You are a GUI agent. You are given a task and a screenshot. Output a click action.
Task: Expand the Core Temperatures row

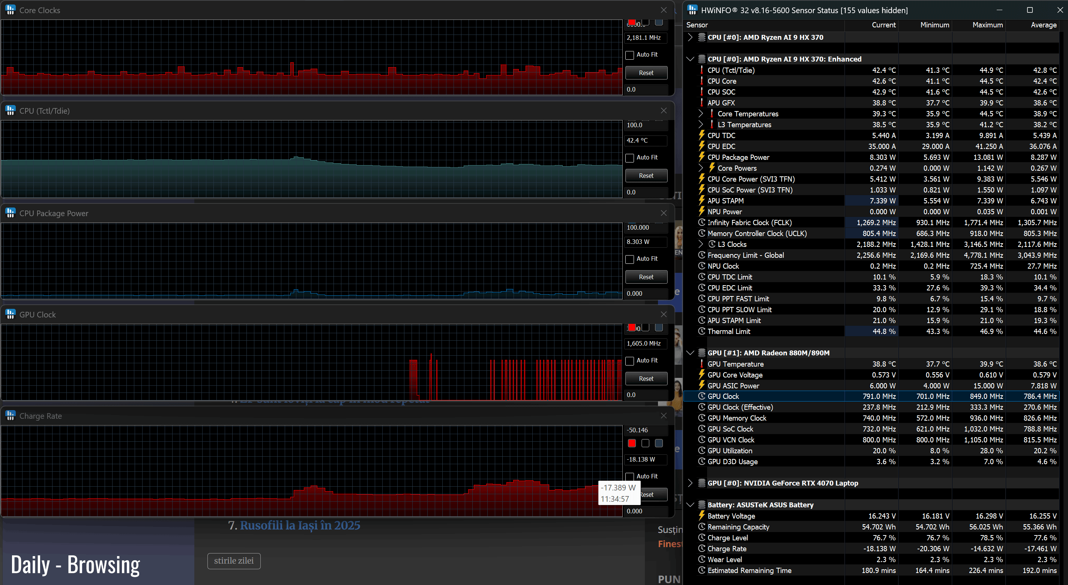[701, 113]
